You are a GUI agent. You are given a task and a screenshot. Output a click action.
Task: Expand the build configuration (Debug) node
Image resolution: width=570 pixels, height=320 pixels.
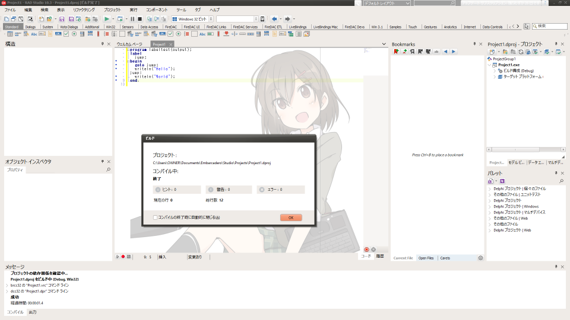point(495,71)
